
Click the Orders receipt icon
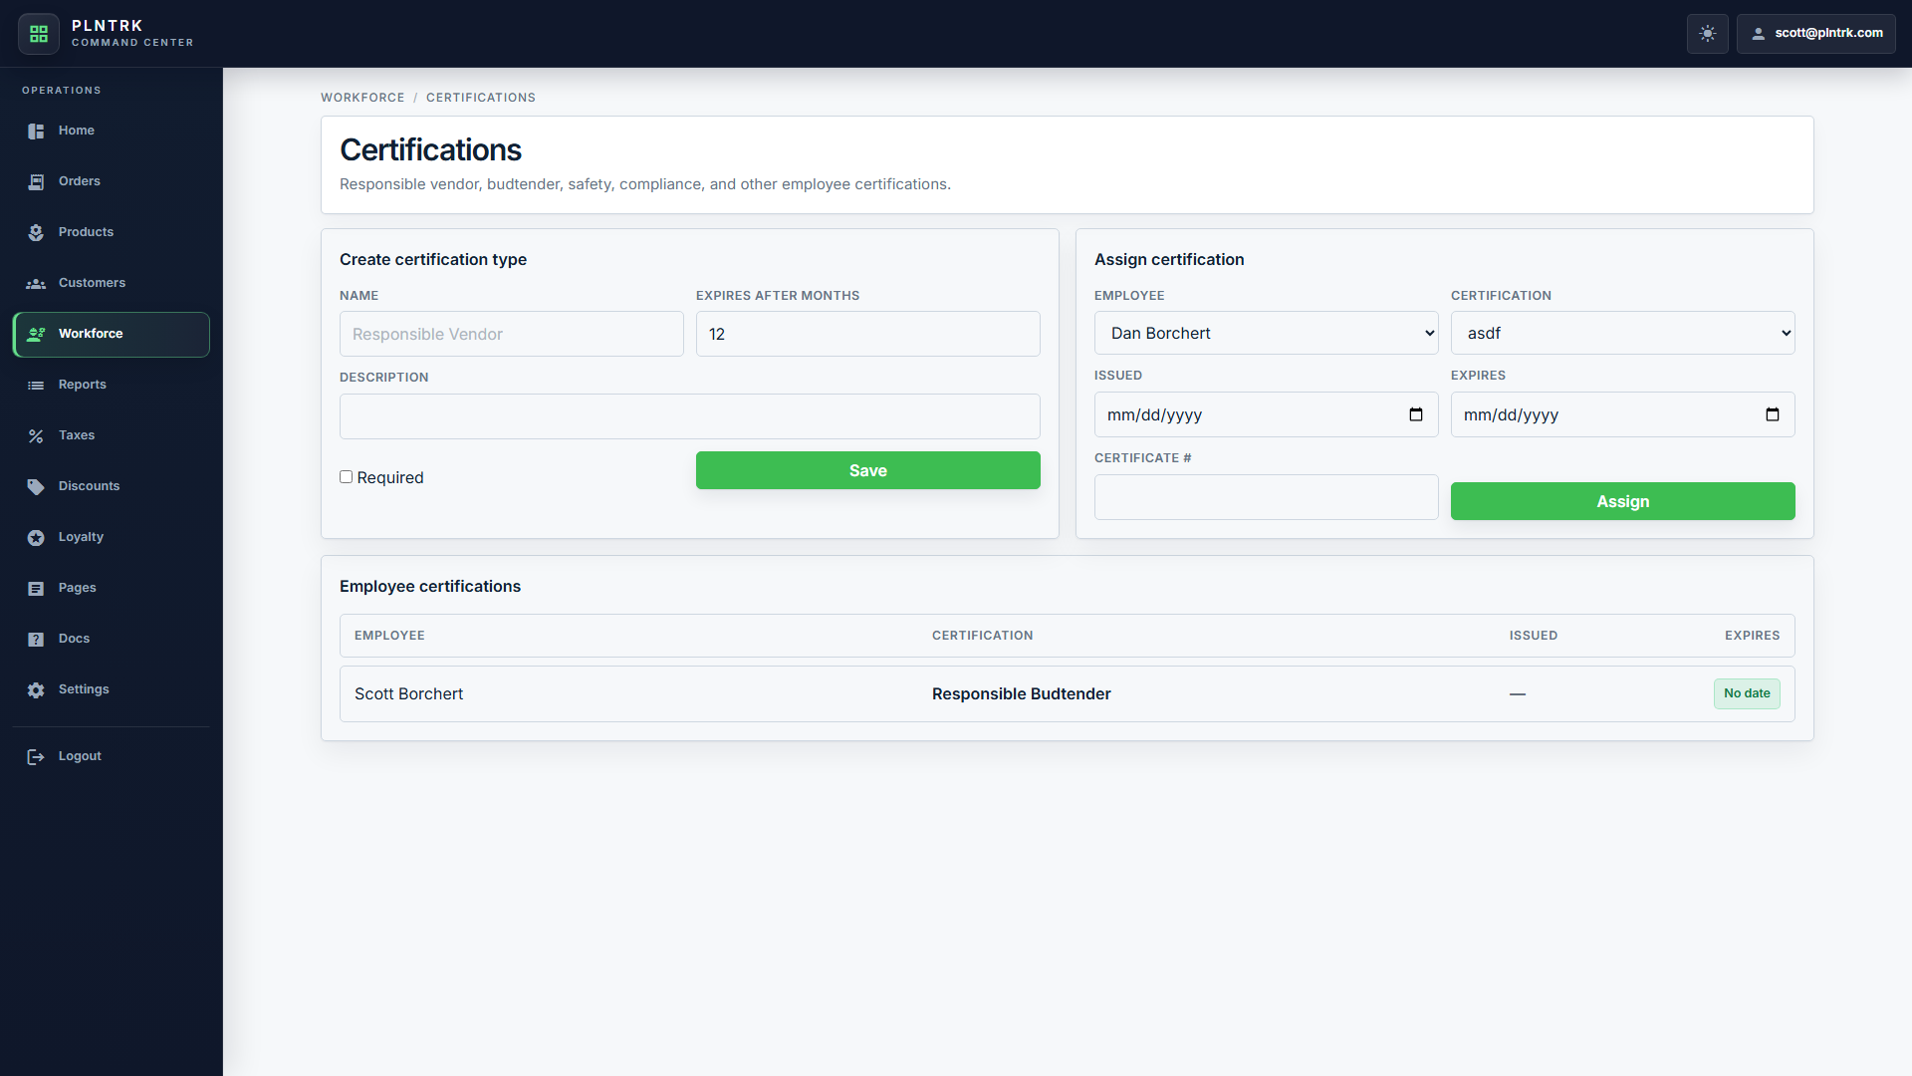coord(36,181)
